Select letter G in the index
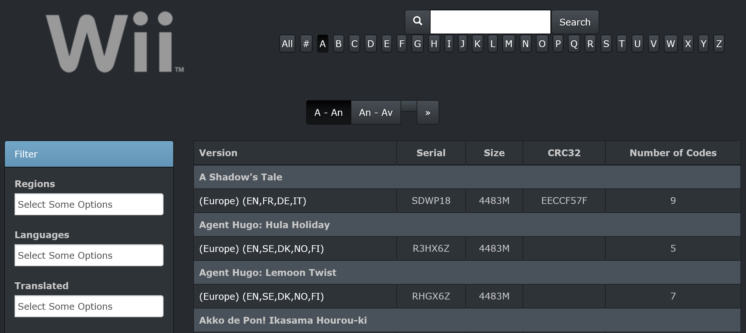Screen dimensions: 746x333 [418, 44]
